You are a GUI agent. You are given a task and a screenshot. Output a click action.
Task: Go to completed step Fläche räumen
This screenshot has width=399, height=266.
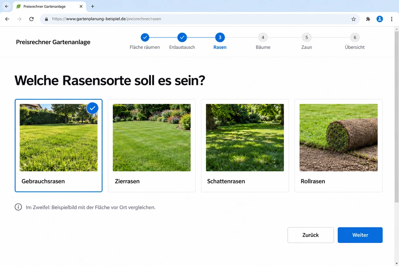coord(145,42)
